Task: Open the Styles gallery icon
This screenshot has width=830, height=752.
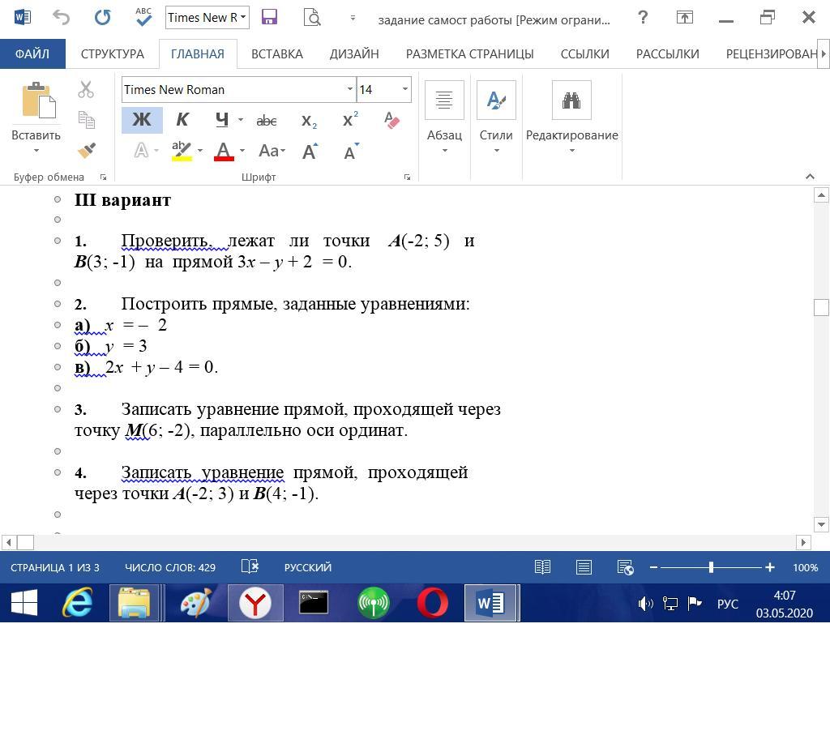Action: pyautogui.click(x=496, y=100)
